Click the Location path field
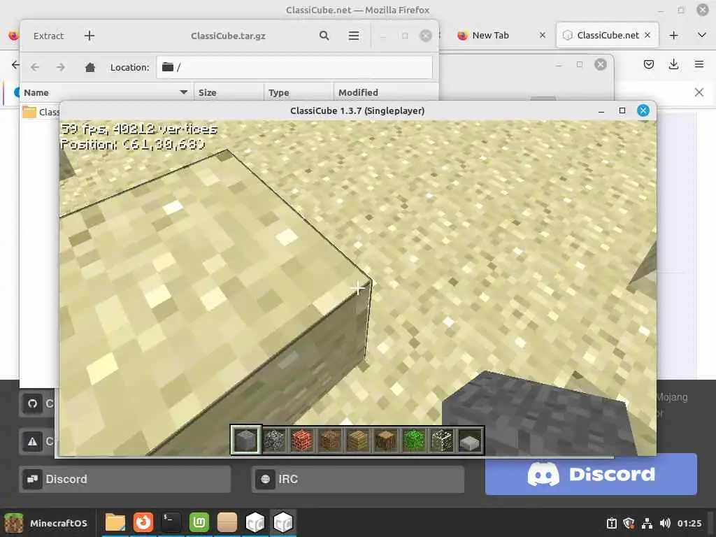Screen dimensions: 716x537 pyautogui.click(x=294, y=67)
